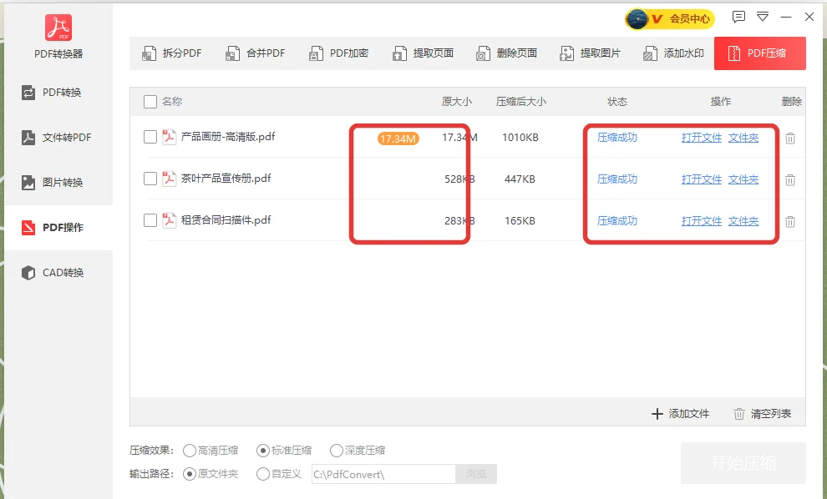
Task: Delete 产品画册-高清版.pdf with its trash icon
Action: tap(790, 138)
